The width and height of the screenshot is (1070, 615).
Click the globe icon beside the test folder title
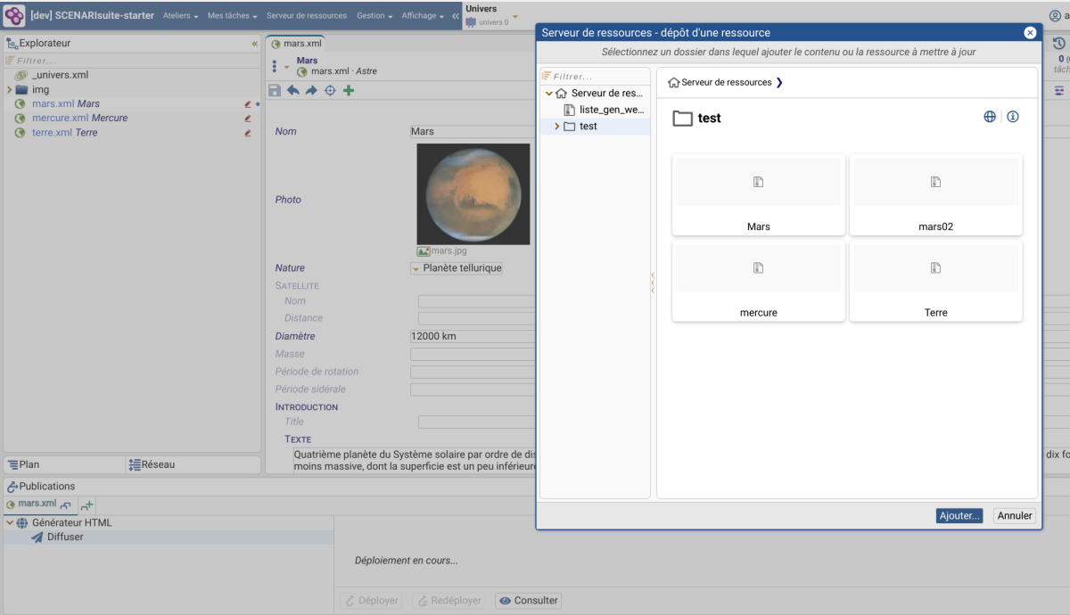[989, 117]
